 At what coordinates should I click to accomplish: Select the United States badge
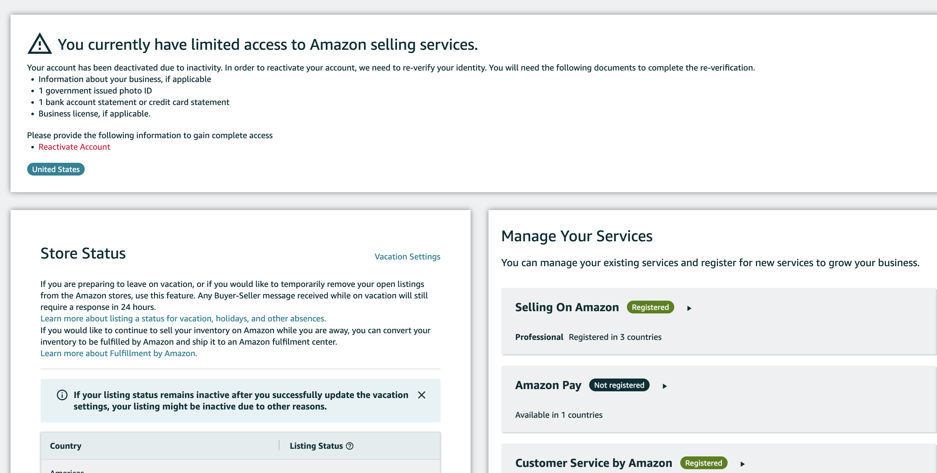coord(56,169)
